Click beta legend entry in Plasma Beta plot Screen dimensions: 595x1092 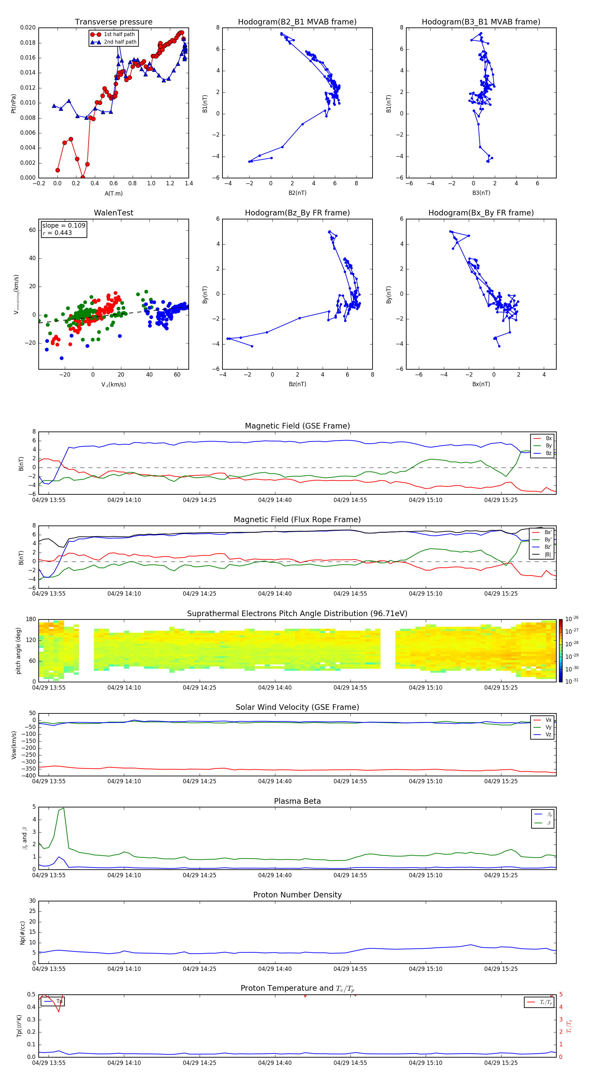click(x=543, y=823)
